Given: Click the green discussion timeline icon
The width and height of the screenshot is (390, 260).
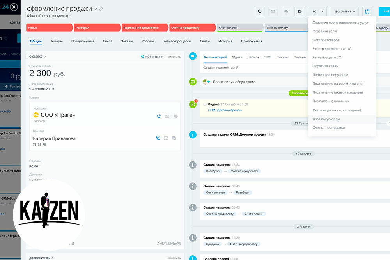Looking at the screenshot, I should click(193, 81).
